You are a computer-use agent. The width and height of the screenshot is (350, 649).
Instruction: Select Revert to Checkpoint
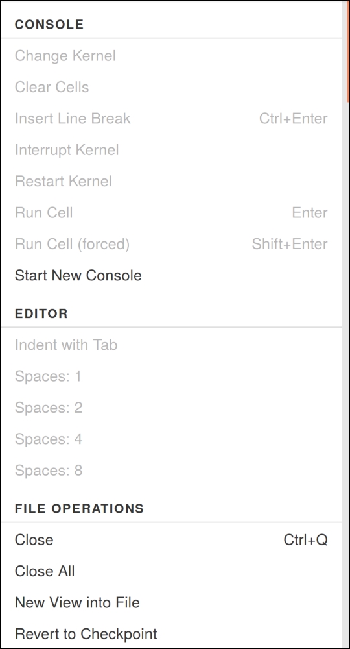click(x=171, y=633)
